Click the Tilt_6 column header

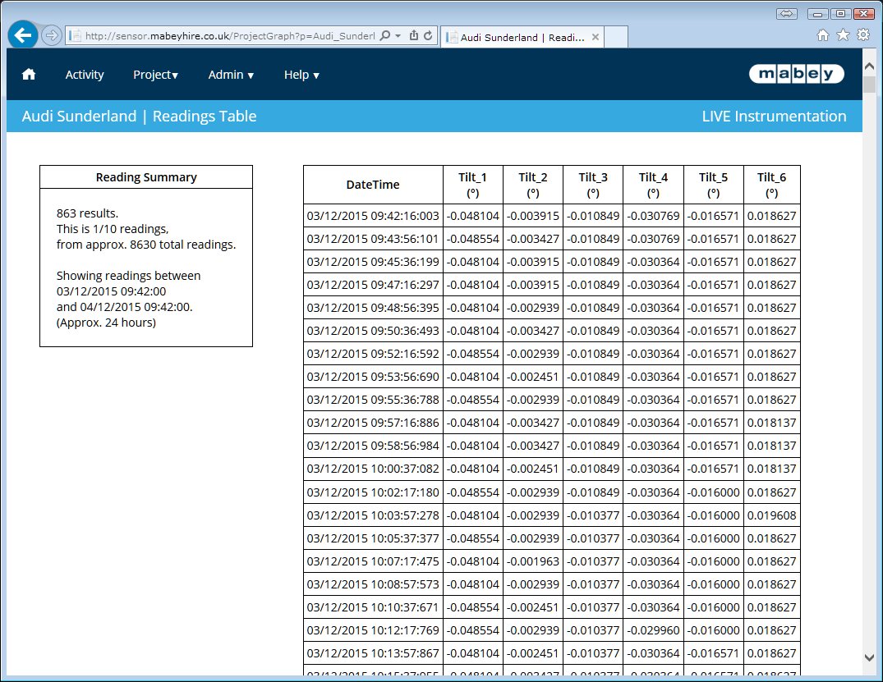tap(771, 185)
